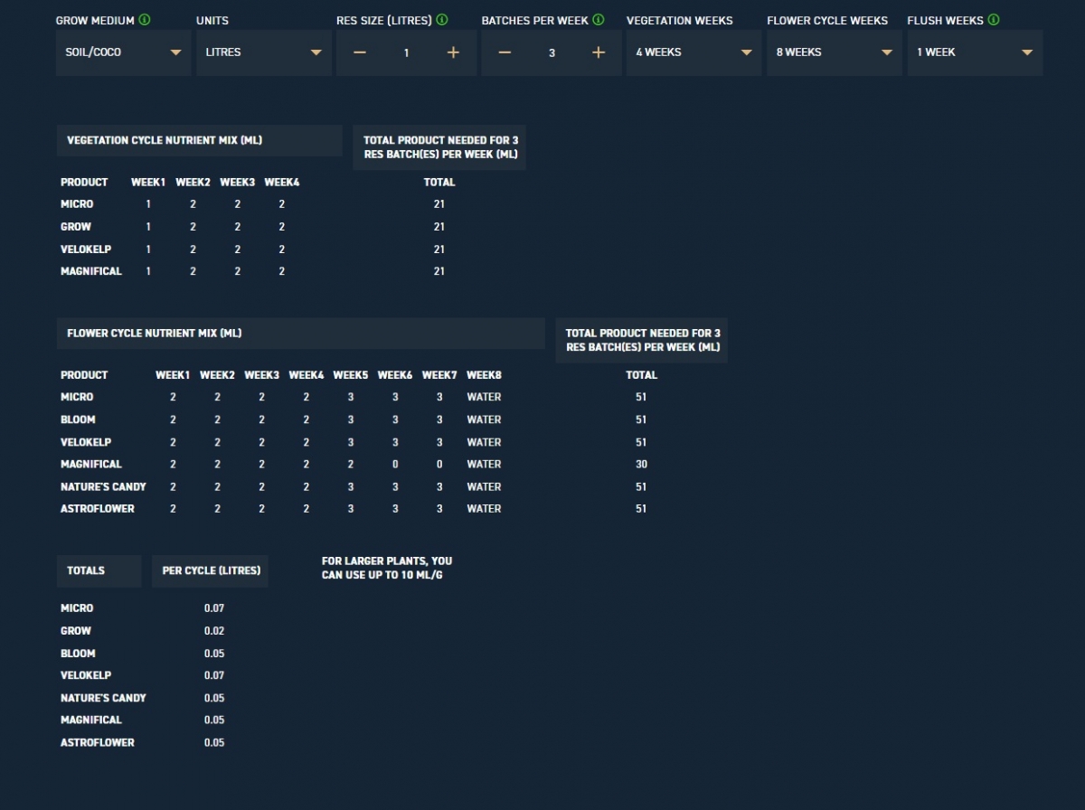Click Astroflower row label in flower table
Image resolution: width=1085 pixels, height=810 pixels.
pyautogui.click(x=98, y=508)
